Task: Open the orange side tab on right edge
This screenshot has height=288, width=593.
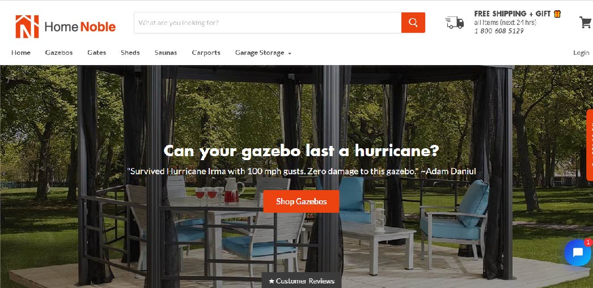Action: pyautogui.click(x=590, y=140)
